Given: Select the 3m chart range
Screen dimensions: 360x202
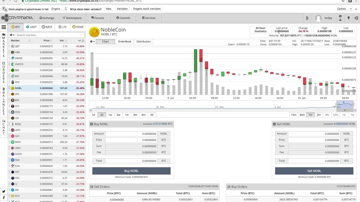Looking at the screenshot, I should pos(135,115).
